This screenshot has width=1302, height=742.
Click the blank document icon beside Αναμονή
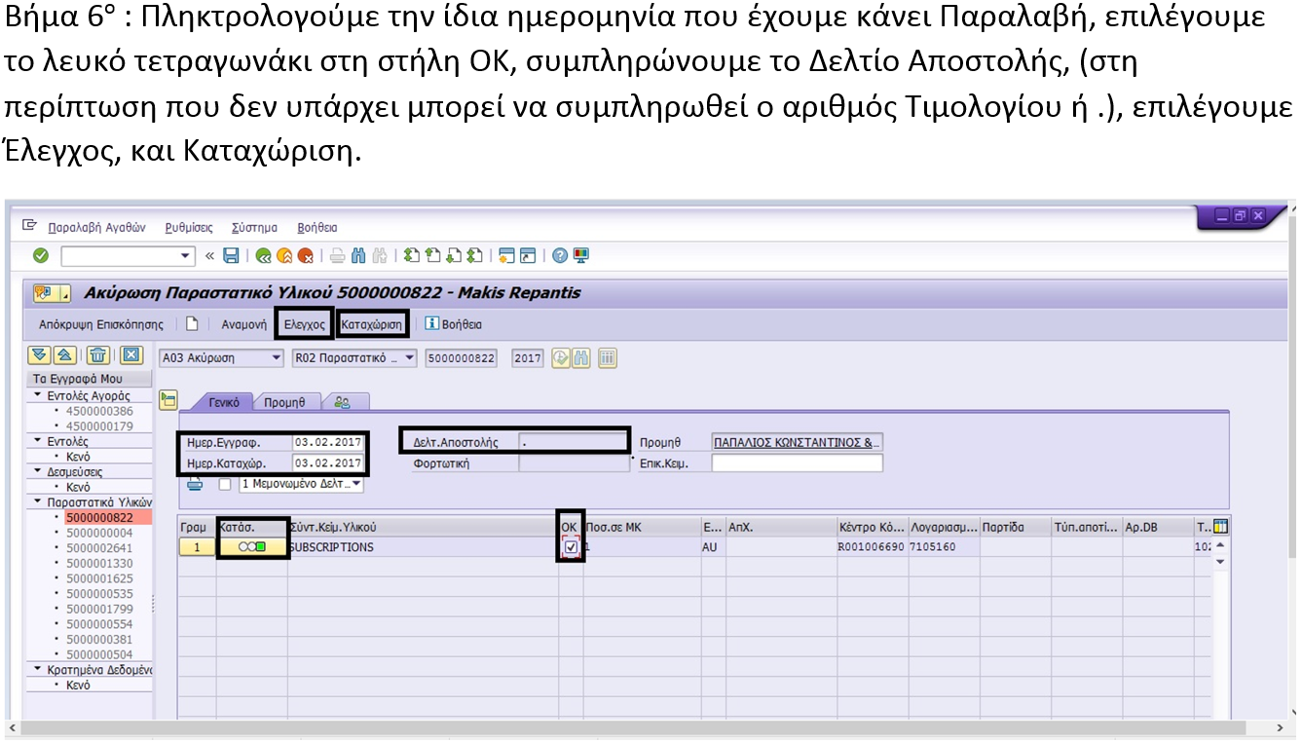click(193, 324)
